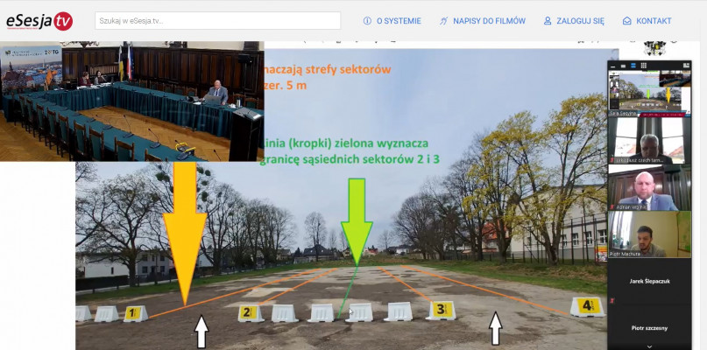Select the hide thumbnail video icon in Zoom panel

pyautogui.click(x=623, y=66)
